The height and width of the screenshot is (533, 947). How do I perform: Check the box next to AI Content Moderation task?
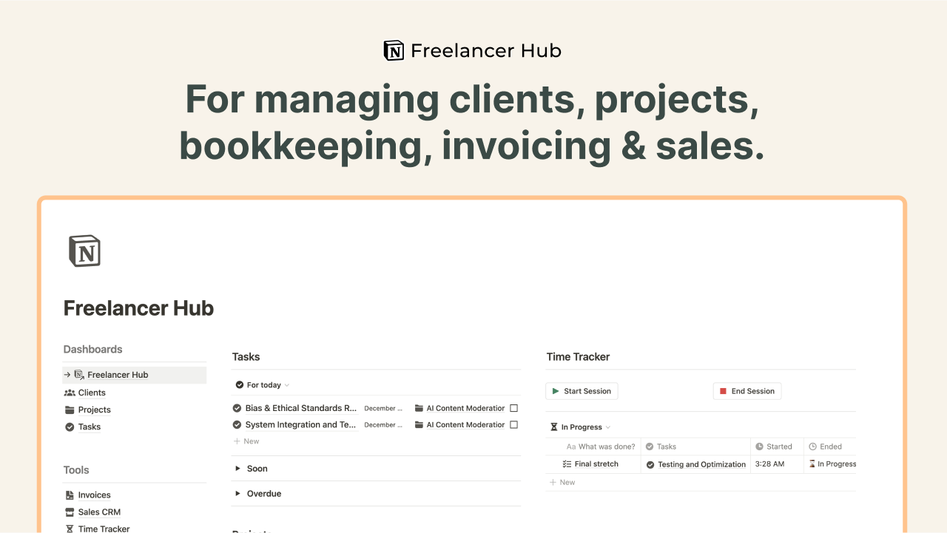pyautogui.click(x=513, y=407)
